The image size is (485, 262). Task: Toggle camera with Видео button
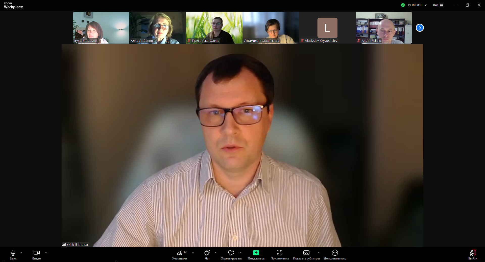37,254
